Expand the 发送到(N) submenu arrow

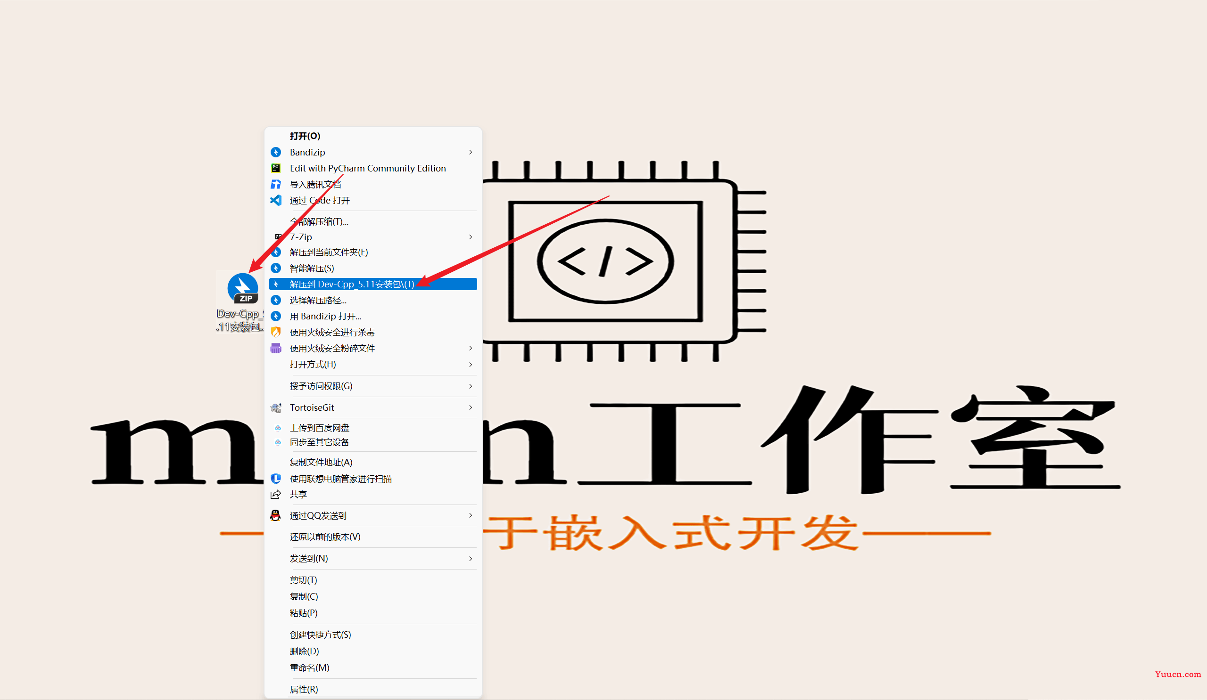click(x=471, y=558)
